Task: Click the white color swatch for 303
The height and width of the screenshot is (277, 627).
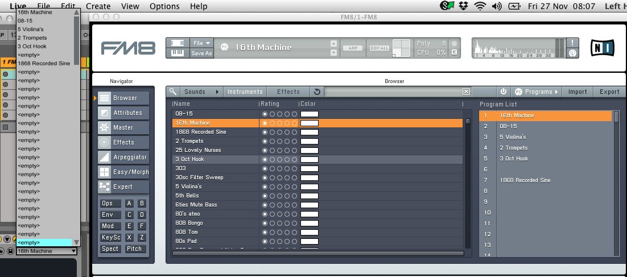Action: point(309,168)
